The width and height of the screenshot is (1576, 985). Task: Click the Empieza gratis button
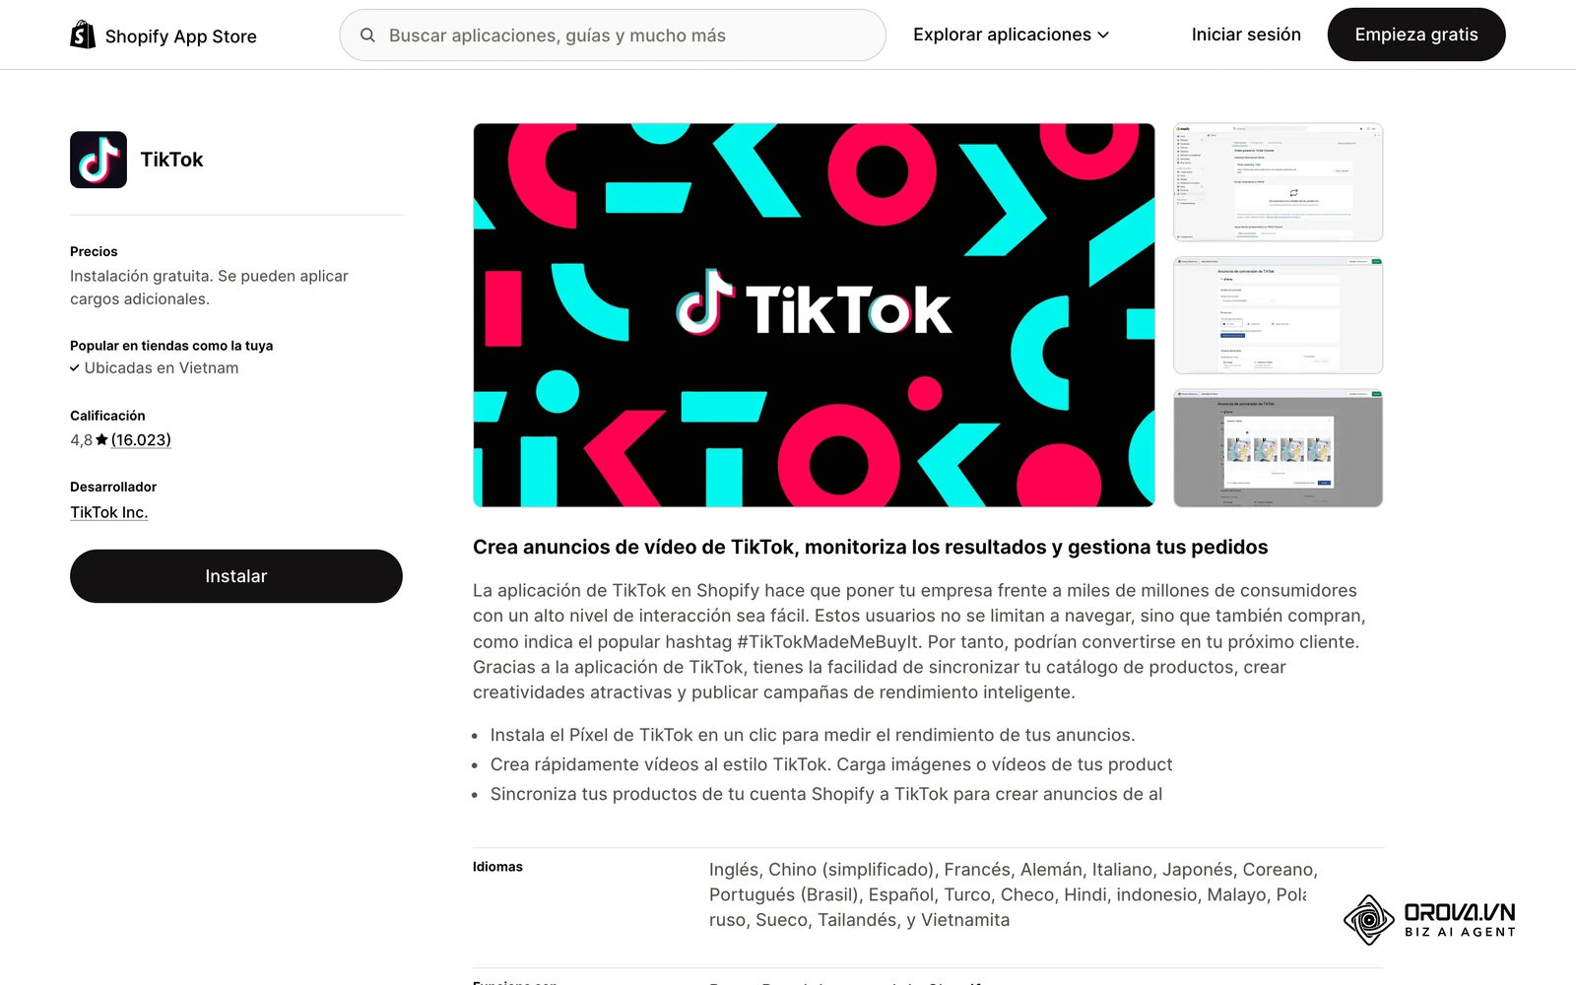[x=1416, y=34]
